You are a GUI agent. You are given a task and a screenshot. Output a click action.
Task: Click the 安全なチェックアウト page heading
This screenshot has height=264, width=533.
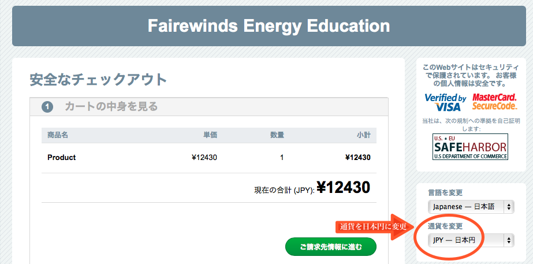point(99,80)
